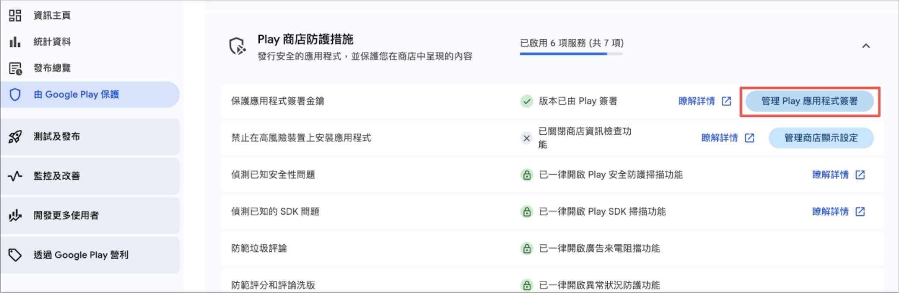Image resolution: width=899 pixels, height=293 pixels.
Task: Click the external link icon in 保護應用程式簽署金鑰 row
Action: point(726,101)
